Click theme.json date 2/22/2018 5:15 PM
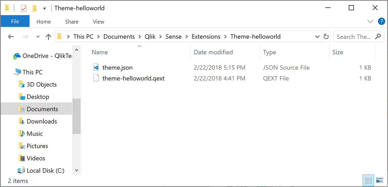Image resolution: width=388 pixels, height=187 pixels. coord(219,68)
